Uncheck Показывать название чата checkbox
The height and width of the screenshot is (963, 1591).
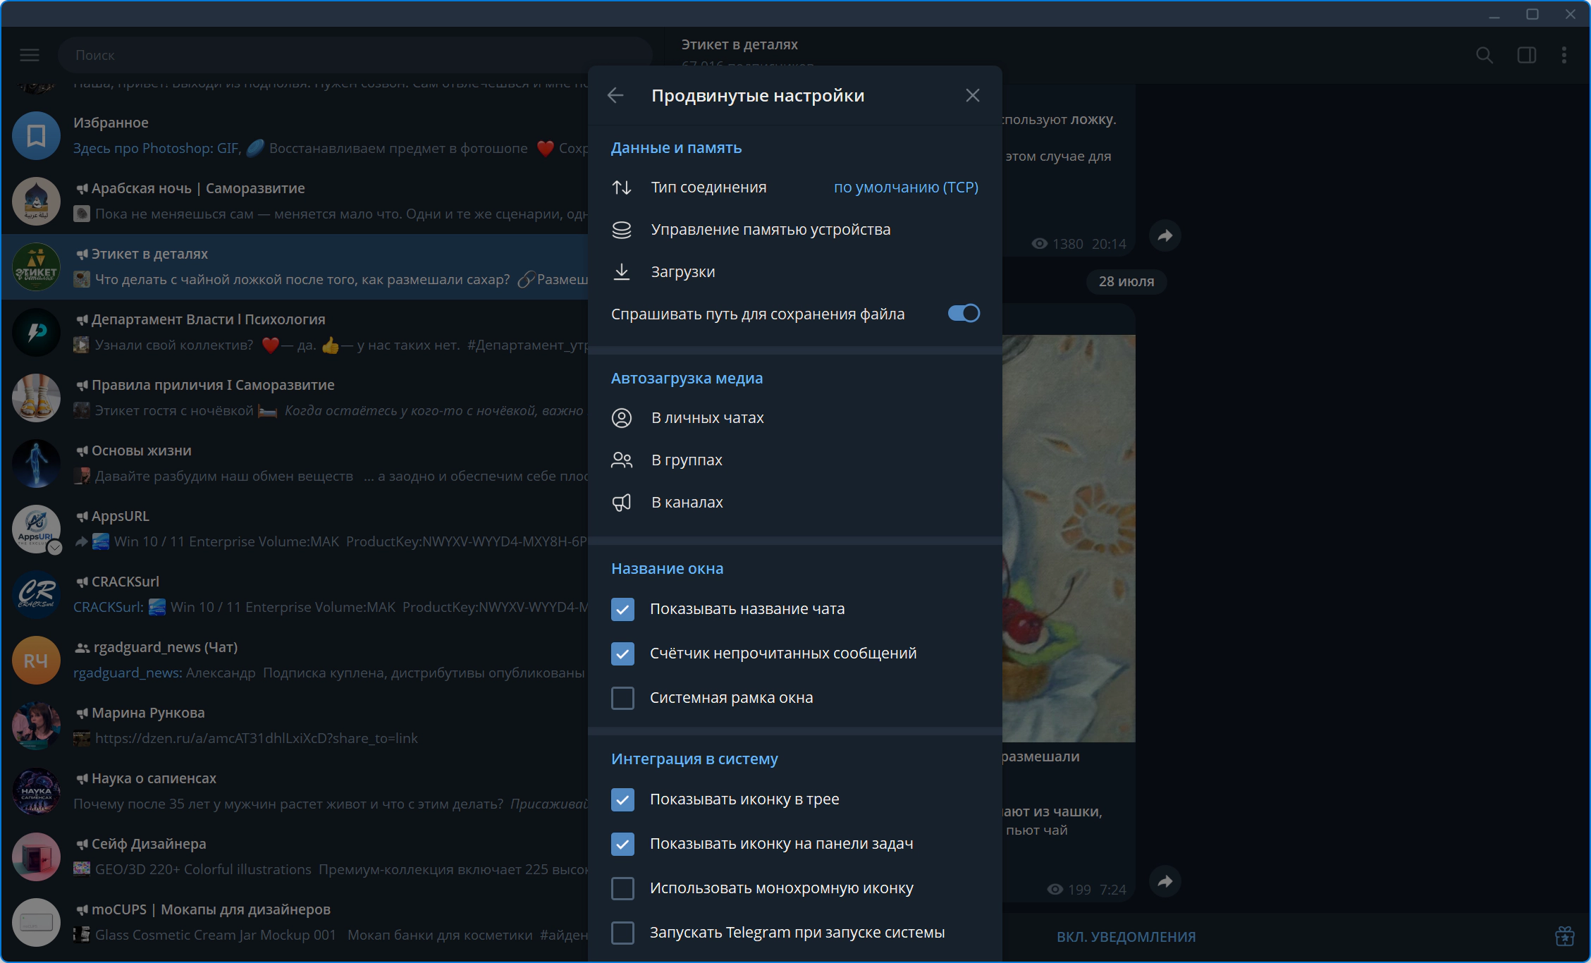(622, 609)
